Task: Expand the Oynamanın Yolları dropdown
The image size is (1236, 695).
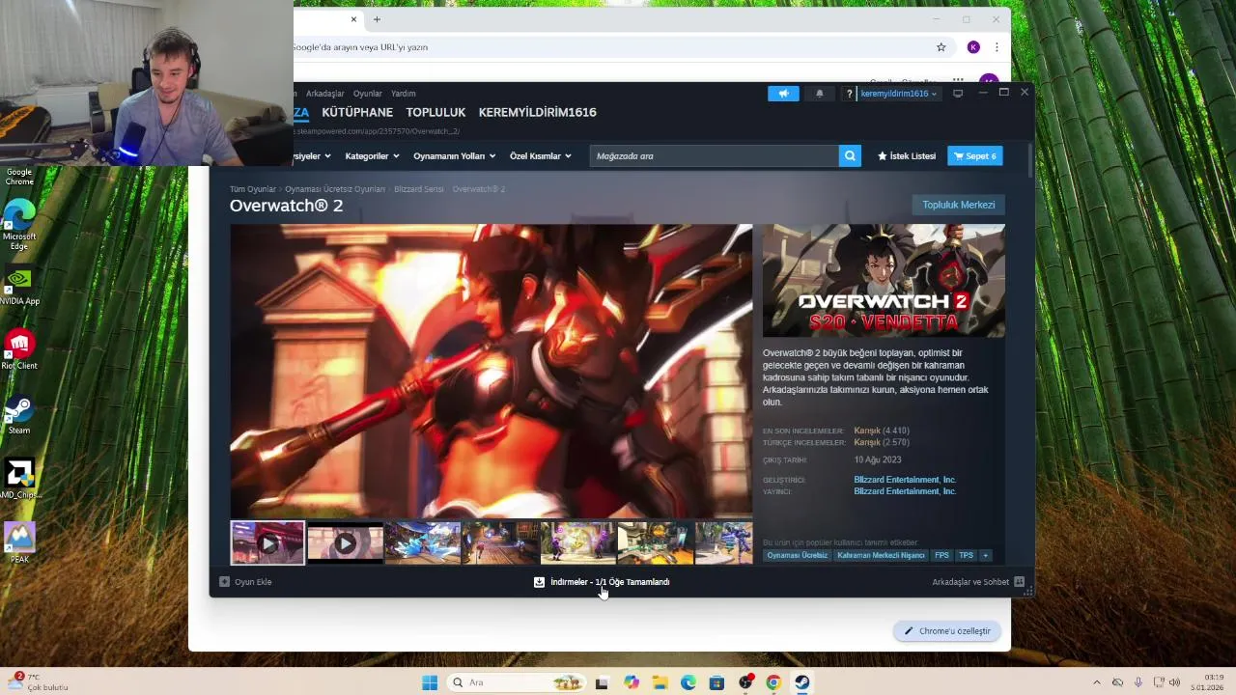Action: point(454,156)
